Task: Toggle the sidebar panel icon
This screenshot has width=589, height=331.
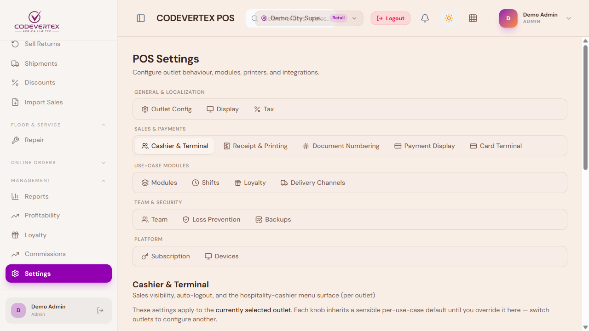Action: pos(141,18)
